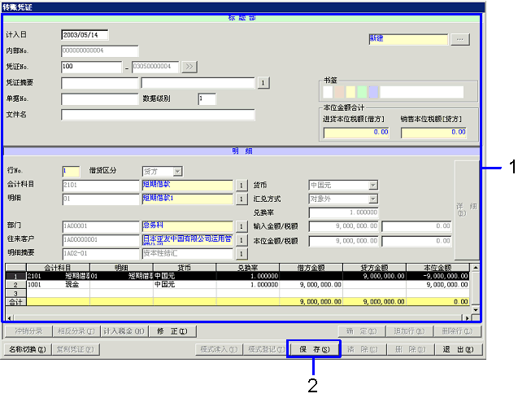Click the lookup button beside 明细 短期借款1

point(241,199)
